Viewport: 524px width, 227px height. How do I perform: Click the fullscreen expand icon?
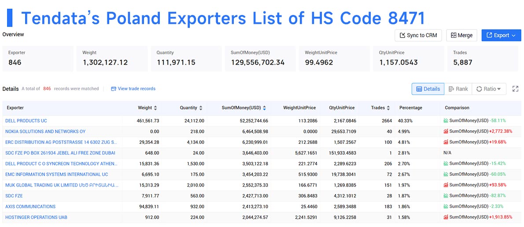click(515, 89)
